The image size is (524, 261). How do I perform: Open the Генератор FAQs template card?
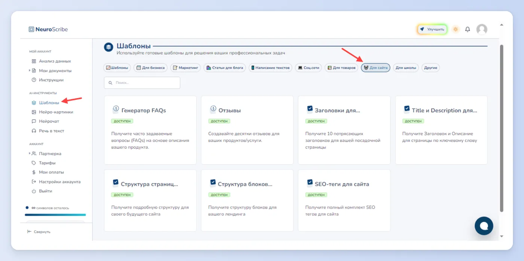pyautogui.click(x=150, y=130)
